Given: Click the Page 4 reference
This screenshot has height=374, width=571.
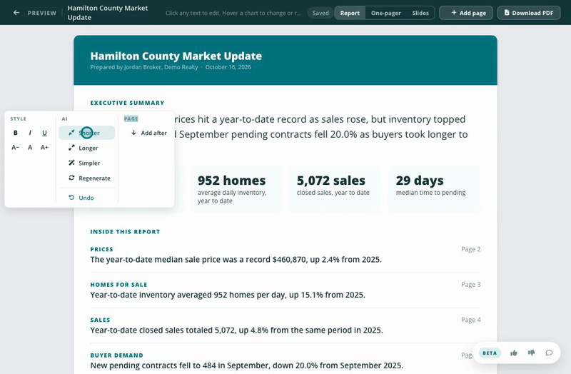Looking at the screenshot, I should click(471, 320).
